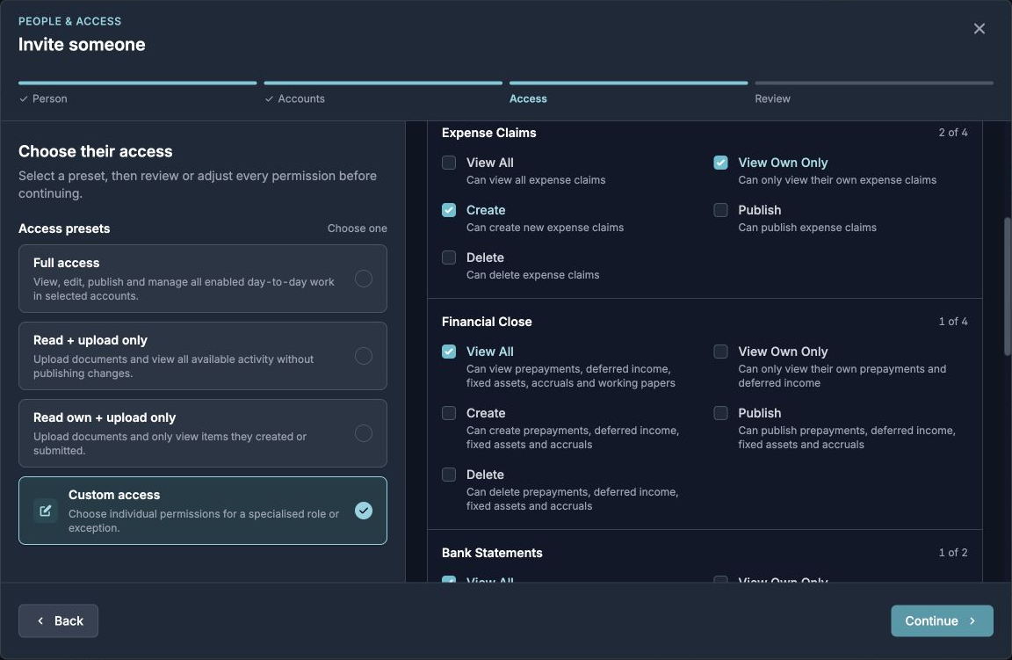Select the Full access preset radio
1012x660 pixels.
pos(364,279)
